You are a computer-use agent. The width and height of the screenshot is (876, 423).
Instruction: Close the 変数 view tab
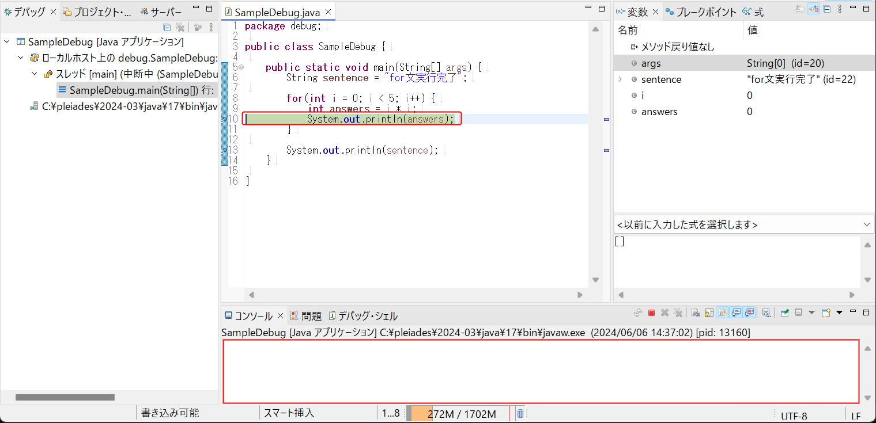[656, 12]
